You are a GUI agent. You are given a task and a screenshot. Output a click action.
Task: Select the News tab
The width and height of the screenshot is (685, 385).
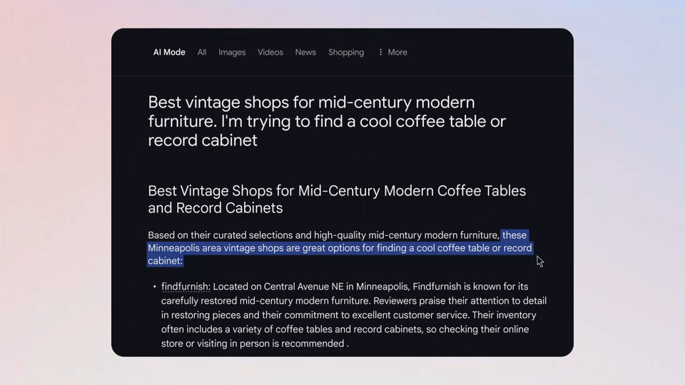pos(305,52)
